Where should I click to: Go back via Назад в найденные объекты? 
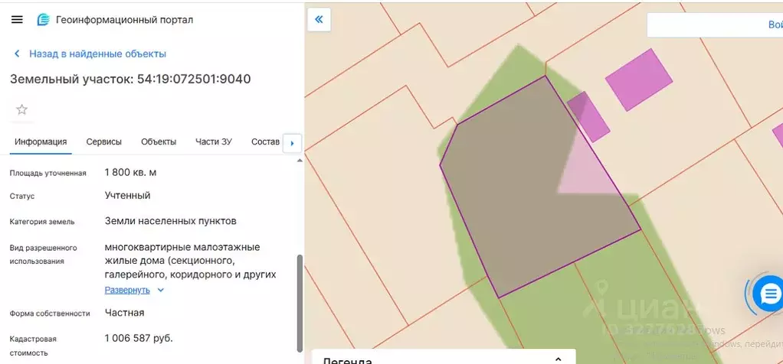click(x=97, y=54)
